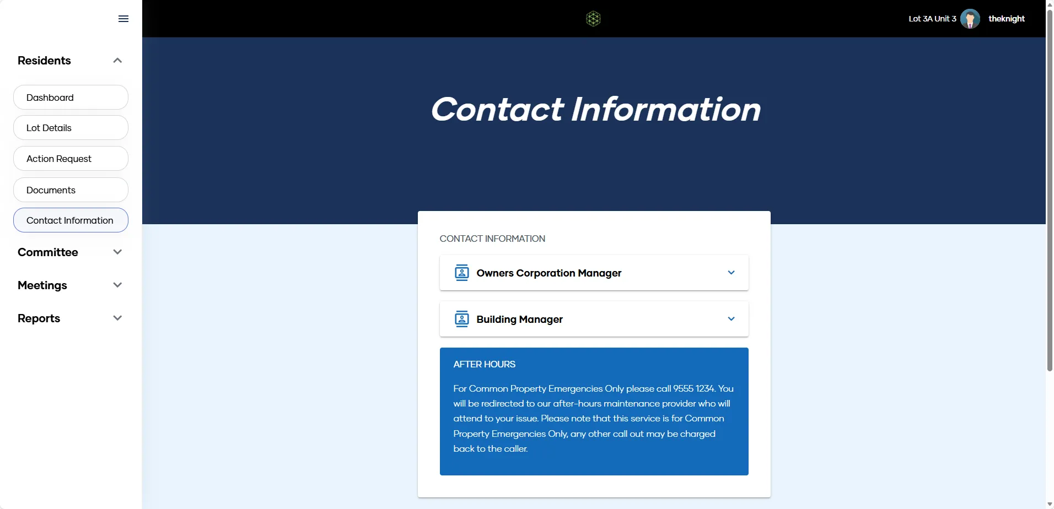Click the Meetings heading

[x=42, y=285]
